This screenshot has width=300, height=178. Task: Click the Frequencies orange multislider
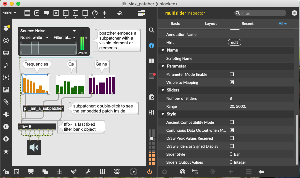click(36, 84)
